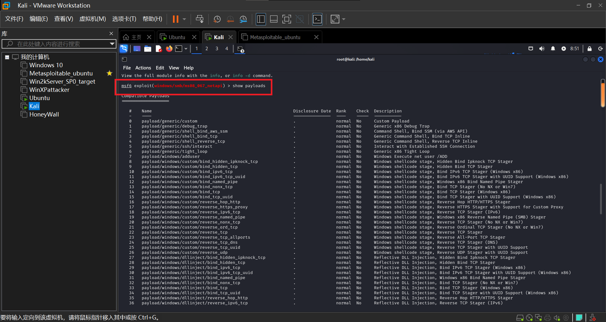Toggle the library sidebar view
606x322 pixels.
click(261, 19)
